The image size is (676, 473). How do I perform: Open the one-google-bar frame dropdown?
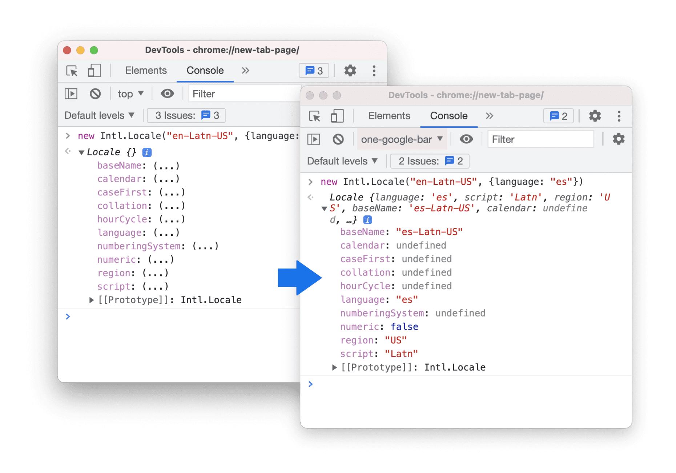[402, 139]
